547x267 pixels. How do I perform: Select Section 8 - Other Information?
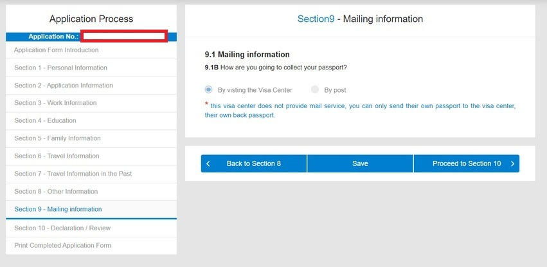56,191
